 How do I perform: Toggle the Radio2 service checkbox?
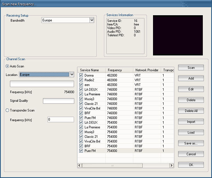coord(81,80)
